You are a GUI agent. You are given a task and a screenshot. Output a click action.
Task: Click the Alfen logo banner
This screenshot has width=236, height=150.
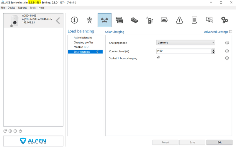(x=33, y=141)
